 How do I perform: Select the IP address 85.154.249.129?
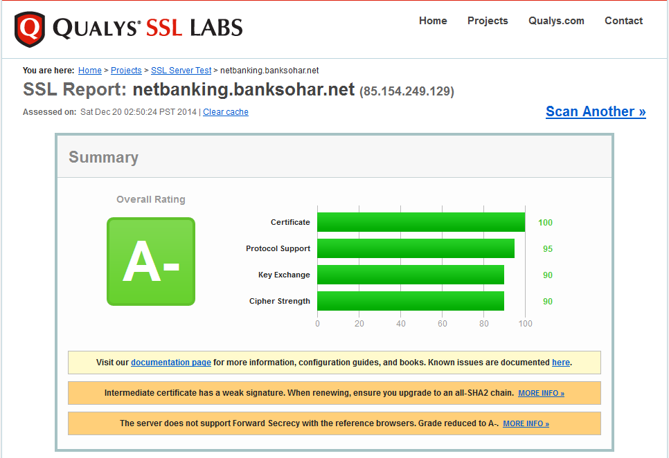pyautogui.click(x=407, y=91)
